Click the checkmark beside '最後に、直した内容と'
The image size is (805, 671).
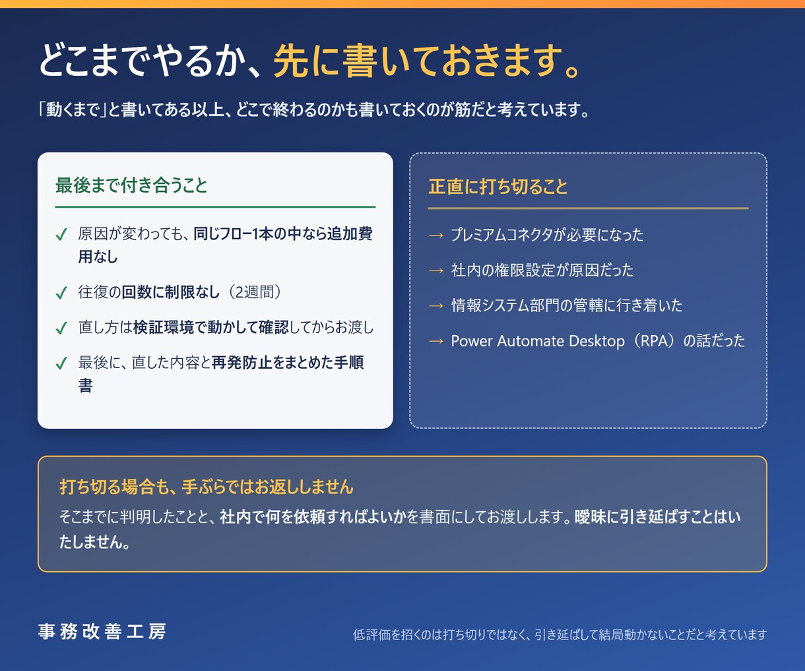click(61, 364)
